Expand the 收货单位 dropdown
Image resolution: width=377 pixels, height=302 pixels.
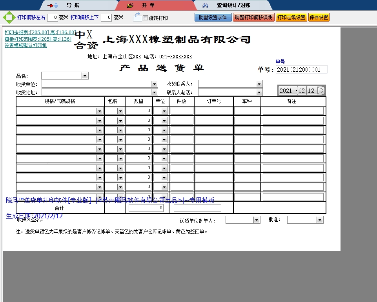154,83
